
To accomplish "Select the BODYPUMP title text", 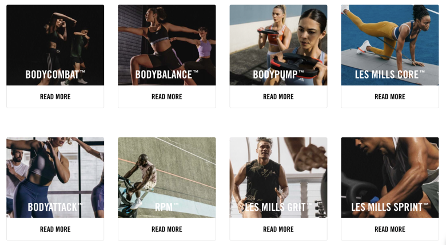I will click(278, 74).
